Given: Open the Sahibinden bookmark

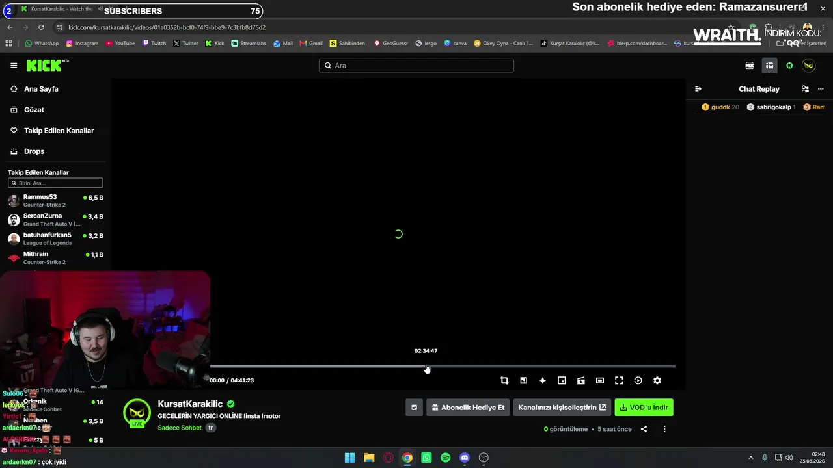Looking at the screenshot, I should click(x=348, y=44).
